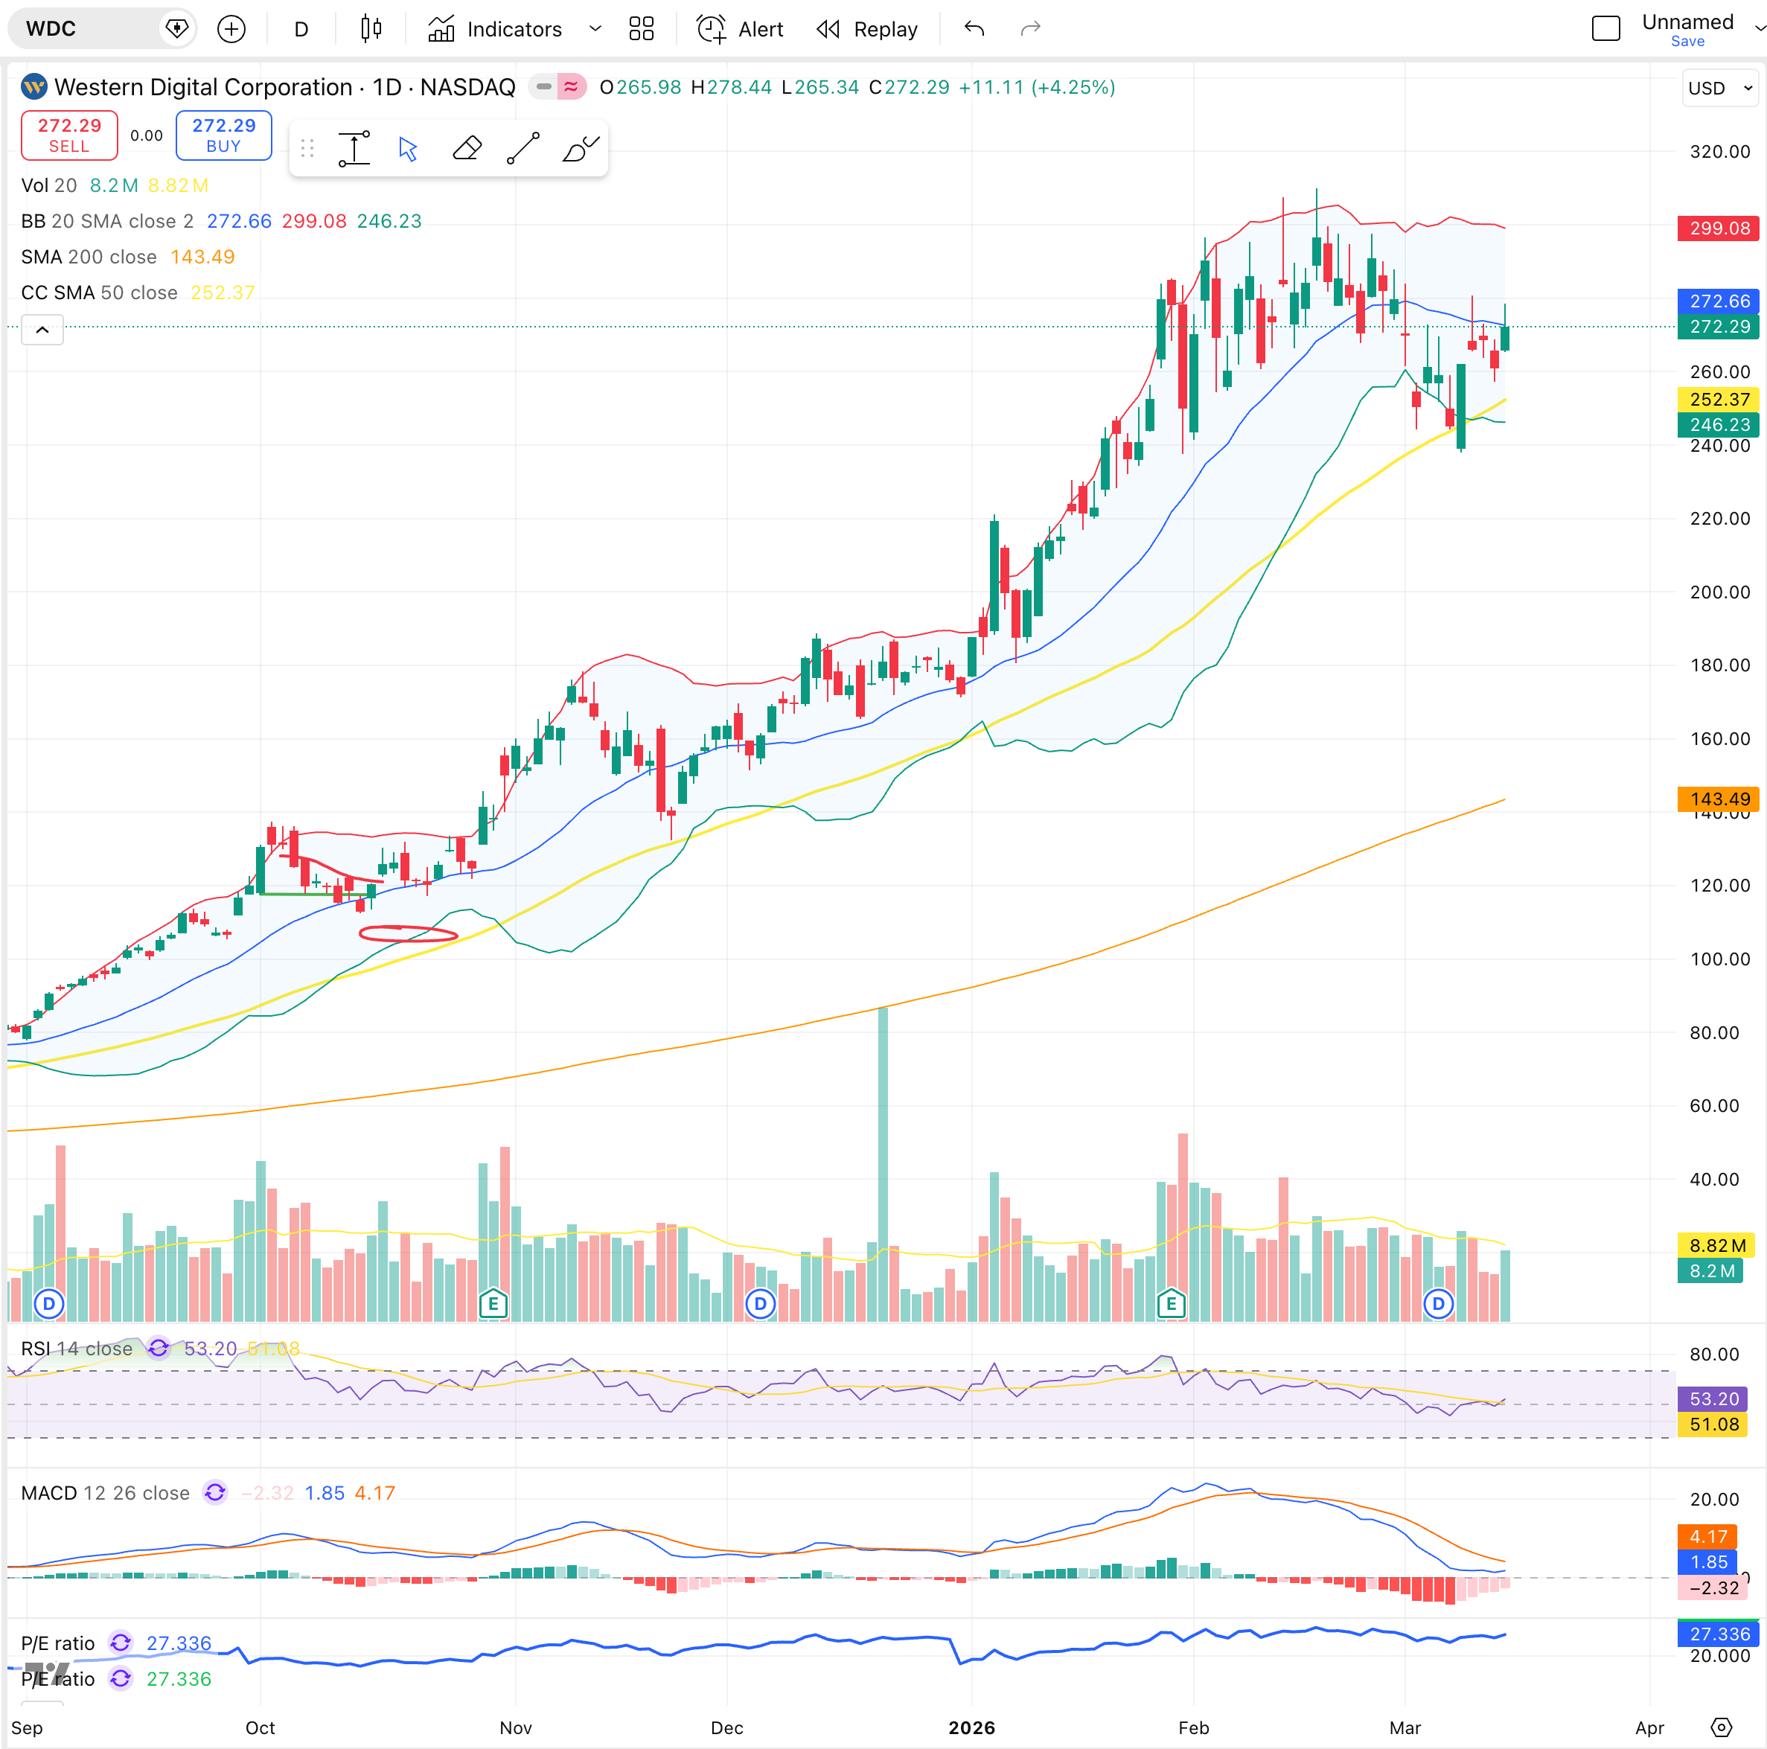Open the candlestick chart style selector
Image resolution: width=1767 pixels, height=1749 pixels.
point(371,29)
